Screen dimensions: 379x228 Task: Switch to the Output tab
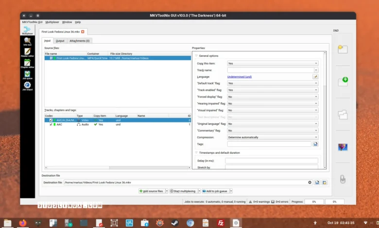click(x=60, y=41)
